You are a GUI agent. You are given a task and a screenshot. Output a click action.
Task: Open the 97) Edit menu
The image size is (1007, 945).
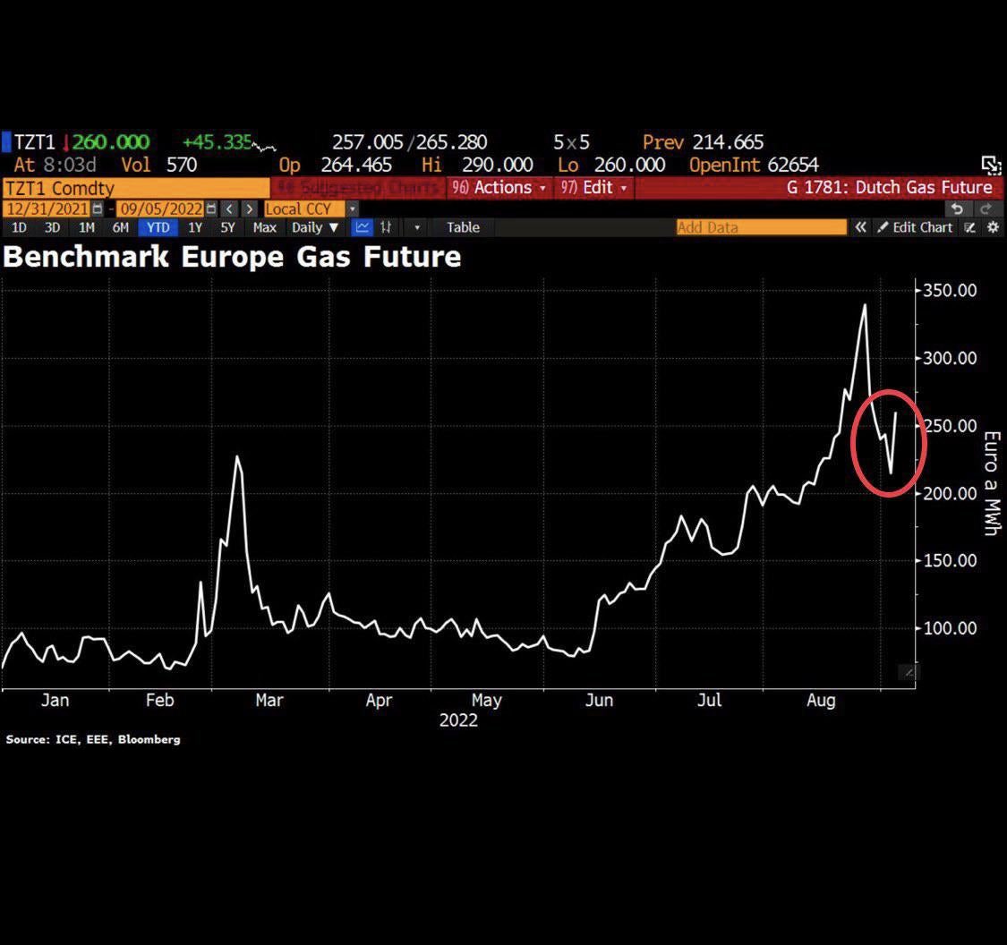click(593, 188)
